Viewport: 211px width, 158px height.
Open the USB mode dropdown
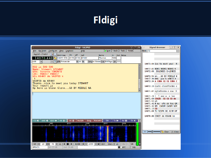point(41,62)
